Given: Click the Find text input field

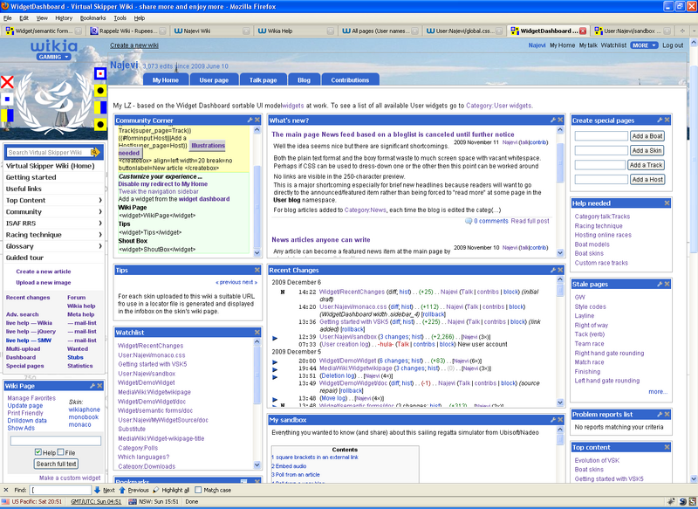Looking at the screenshot, I should [60, 490].
